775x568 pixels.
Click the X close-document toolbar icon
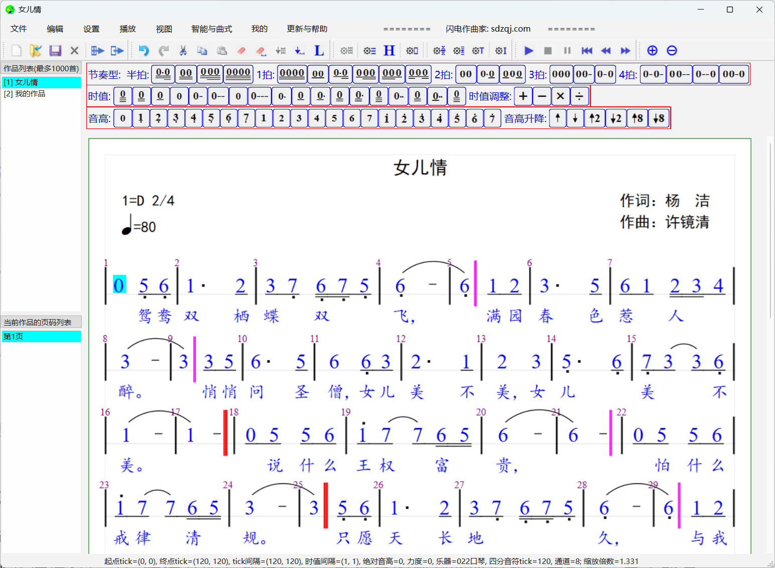pos(74,51)
